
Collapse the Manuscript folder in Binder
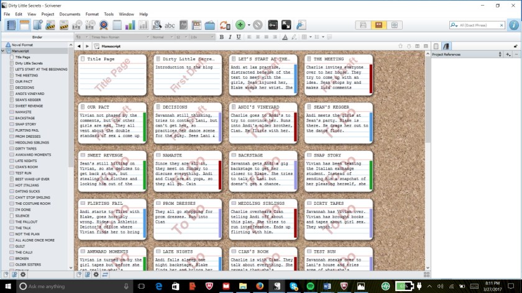(x=4, y=51)
